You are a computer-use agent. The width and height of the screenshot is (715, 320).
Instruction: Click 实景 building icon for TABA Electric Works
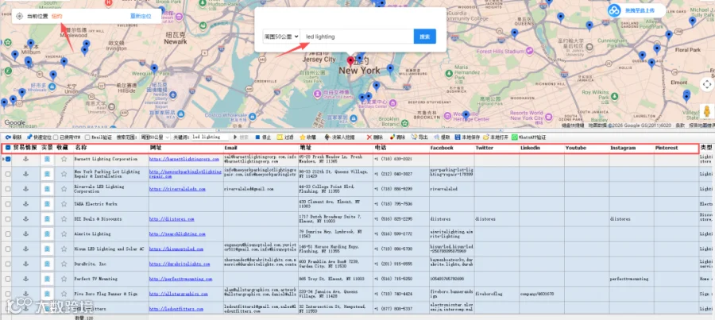pos(47,204)
